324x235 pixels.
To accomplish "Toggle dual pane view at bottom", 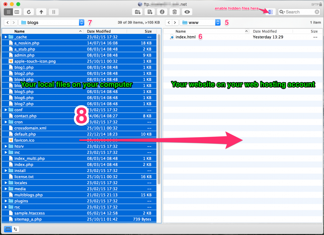I will point(8,229).
